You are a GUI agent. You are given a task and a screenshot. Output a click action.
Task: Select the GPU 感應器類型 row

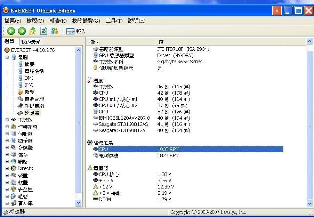coord(188,55)
